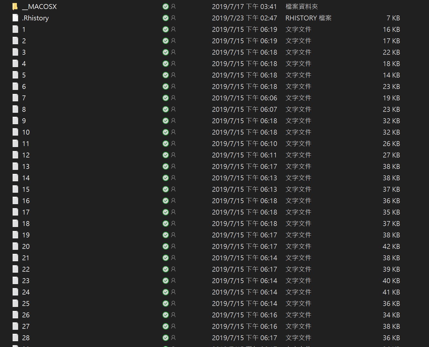Open the __MACOSX folder icon

pos(15,7)
